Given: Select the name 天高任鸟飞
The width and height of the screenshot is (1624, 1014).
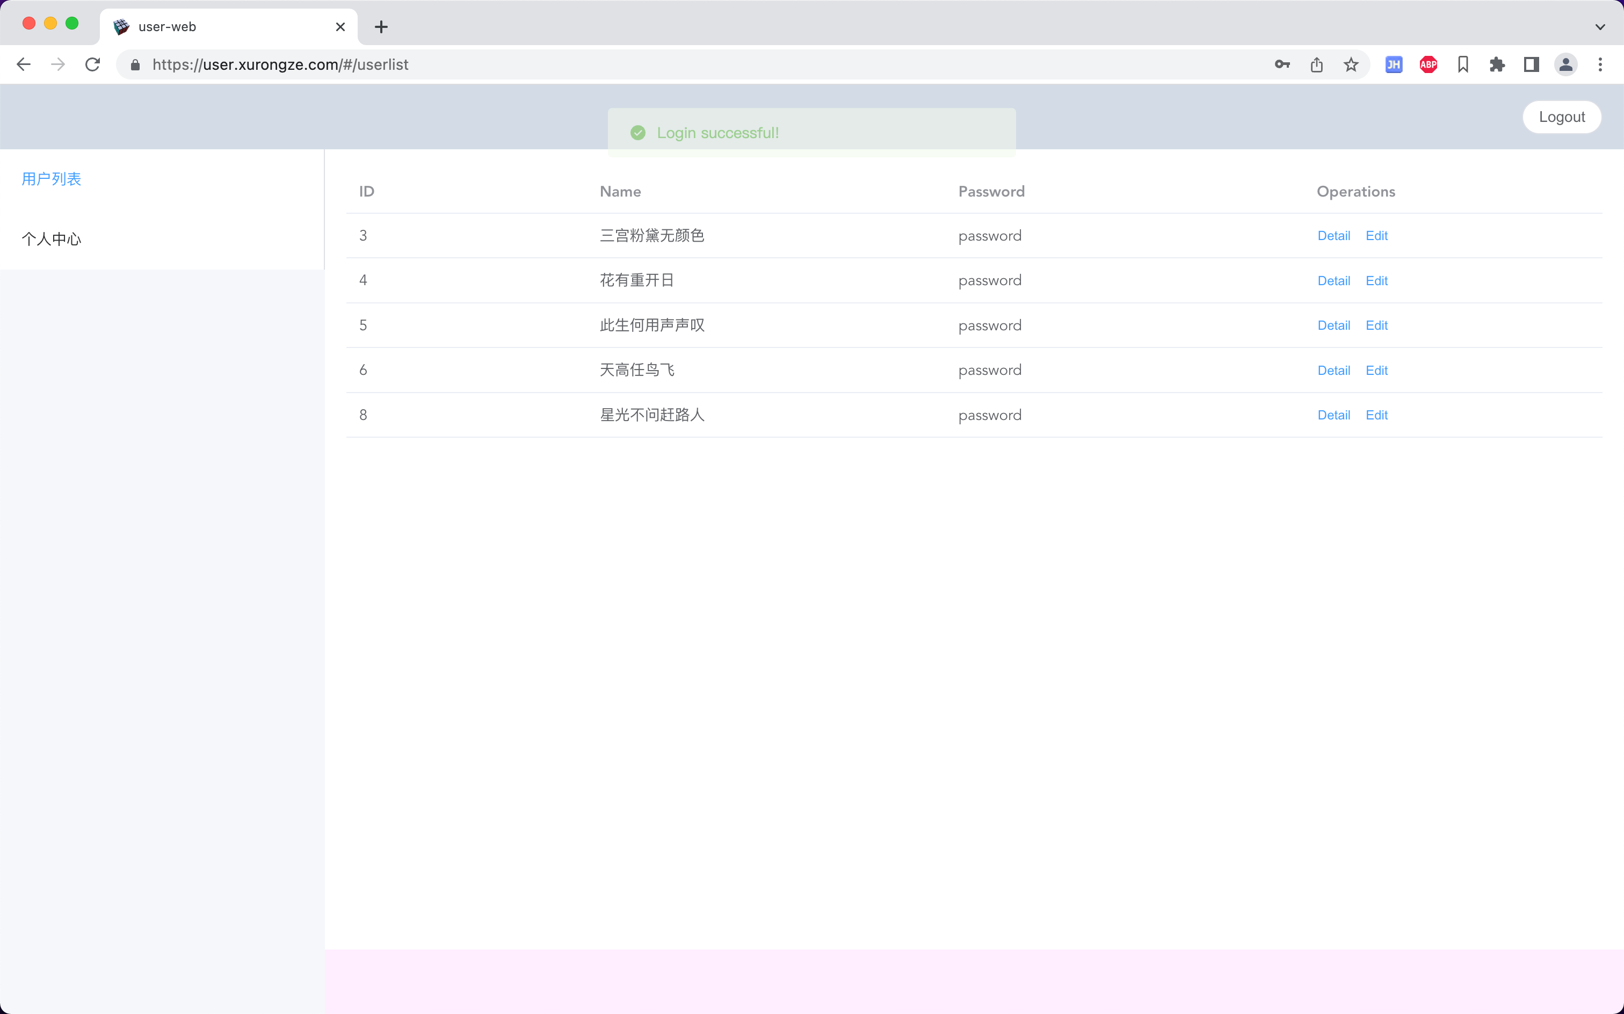Looking at the screenshot, I should point(637,370).
